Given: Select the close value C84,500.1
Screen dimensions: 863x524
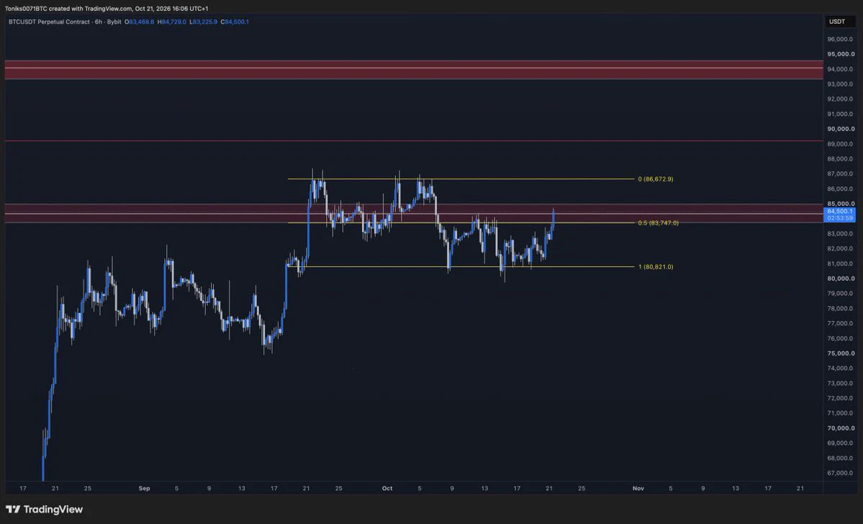Looking at the screenshot, I should click(235, 22).
